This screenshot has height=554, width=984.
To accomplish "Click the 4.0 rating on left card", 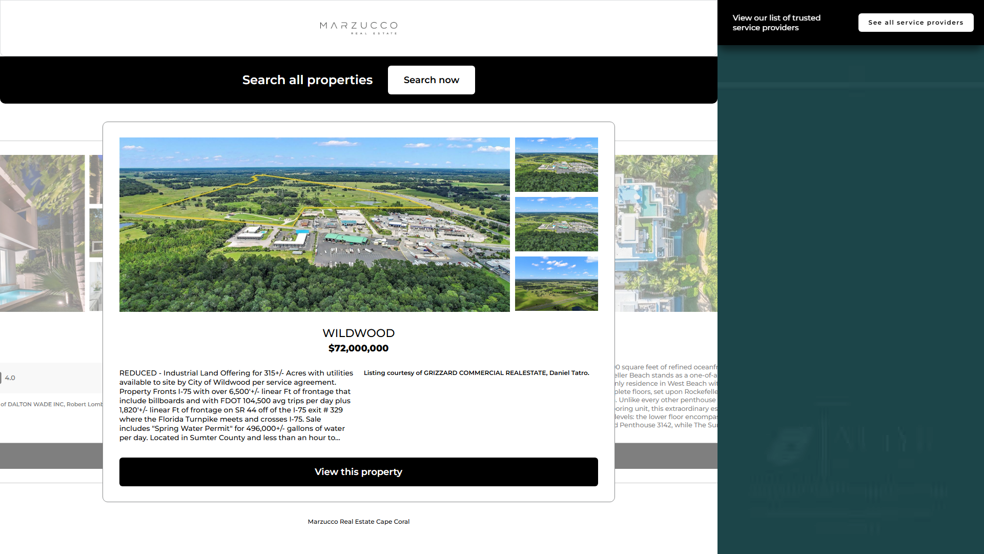I will 10,378.
